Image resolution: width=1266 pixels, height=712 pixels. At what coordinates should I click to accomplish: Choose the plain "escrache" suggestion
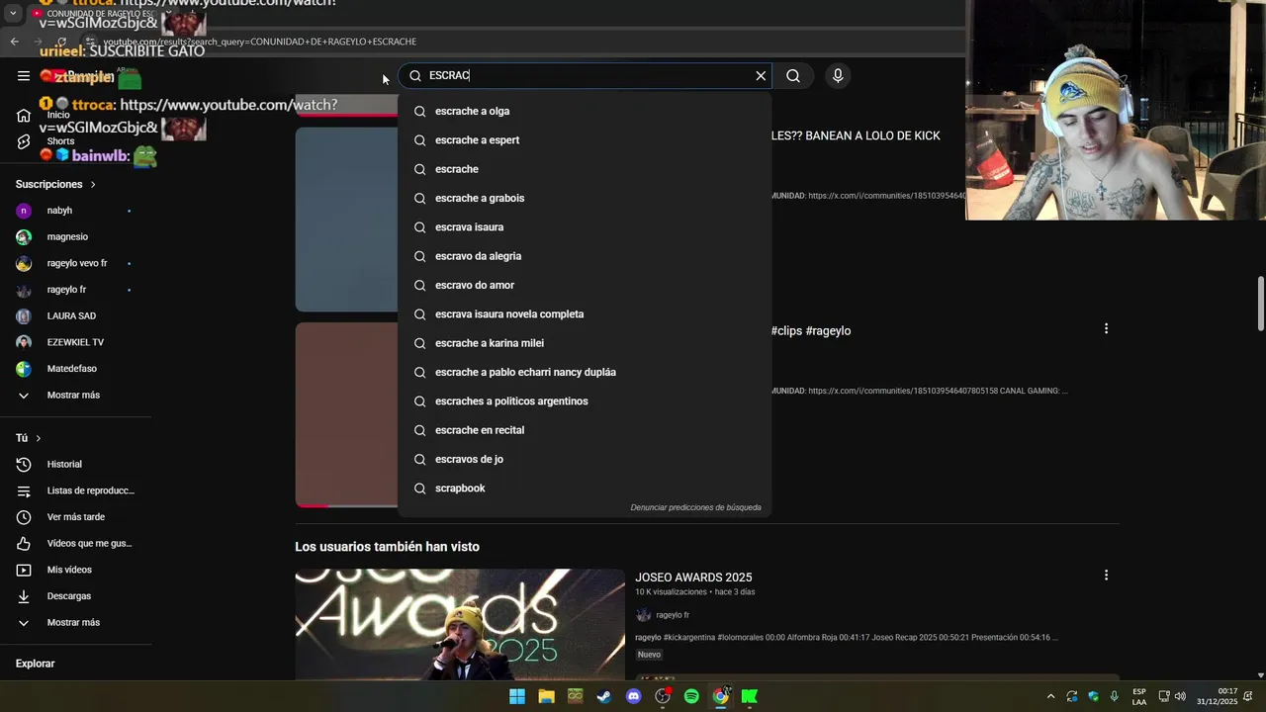(585, 169)
